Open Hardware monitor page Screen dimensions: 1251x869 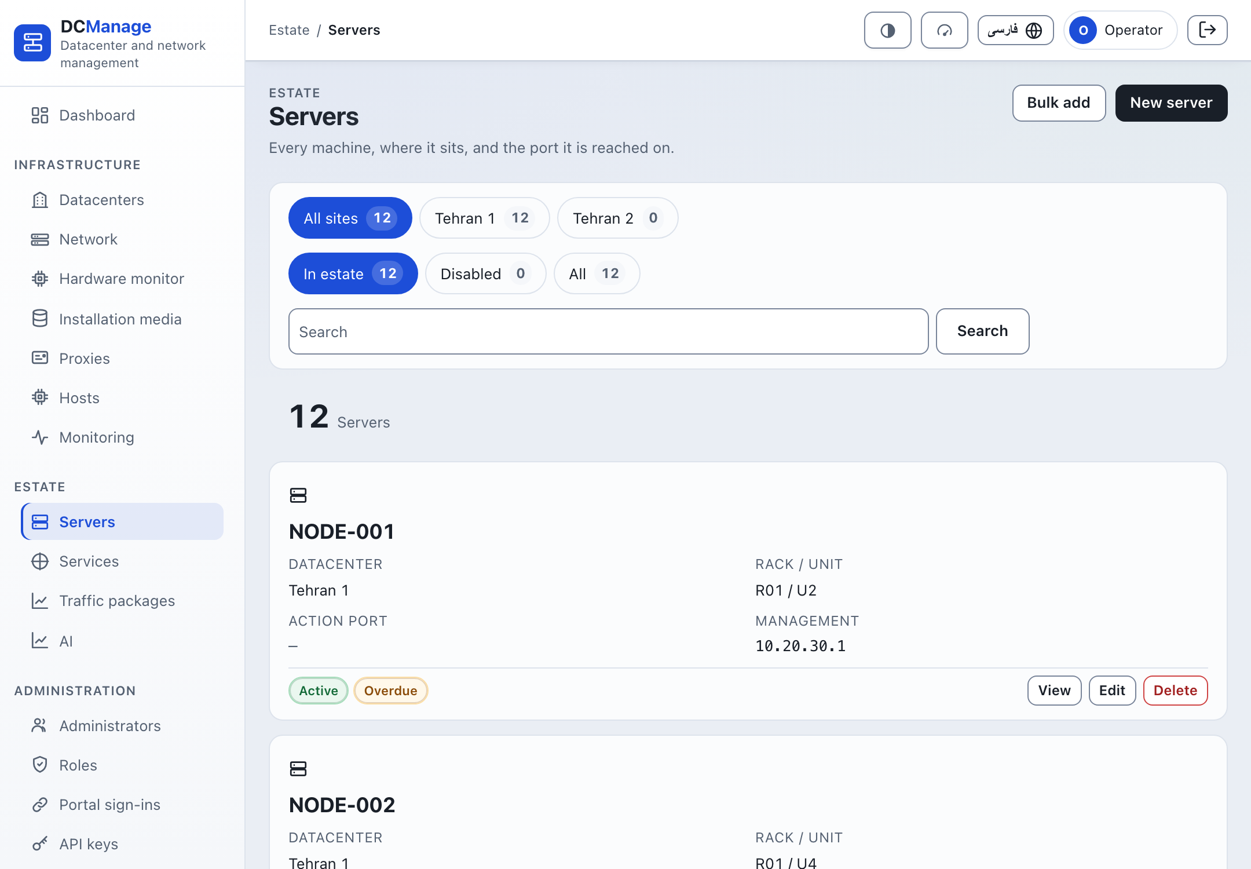pos(122,279)
